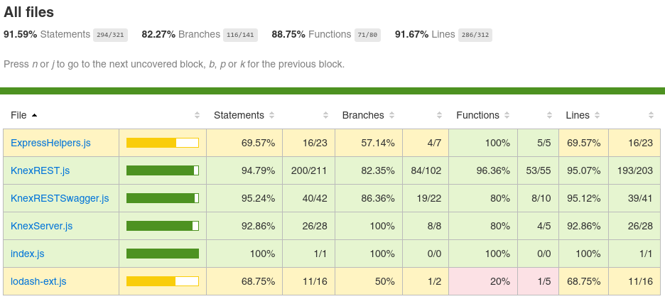The image size is (665, 299).
Task: Click KnexRESTSwagger.js branches count 19/22
Action: (429, 198)
